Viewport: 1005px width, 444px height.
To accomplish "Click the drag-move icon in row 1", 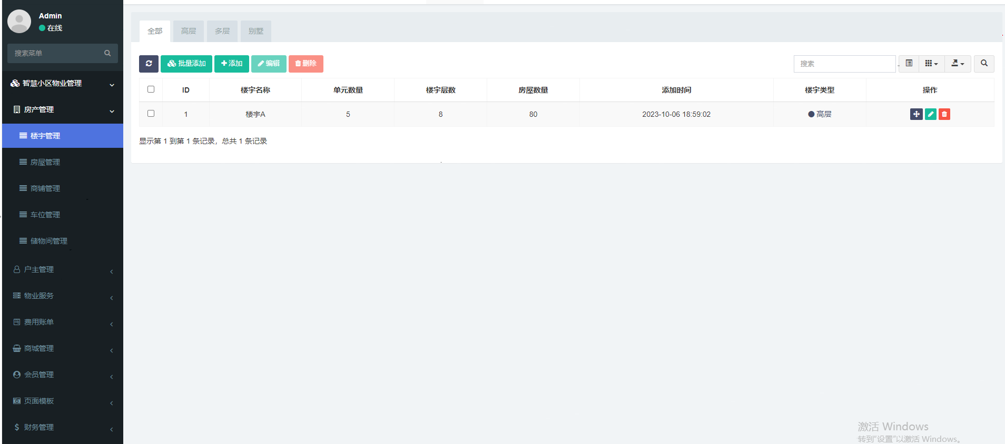I will click(x=916, y=114).
